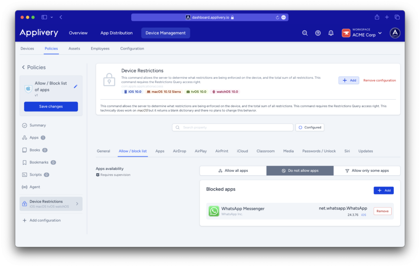The image size is (420, 267).
Task: Open search using the magnifier icon
Action: (305, 33)
